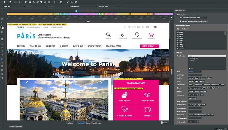Click the insert audio music note icon
This screenshot has width=228, height=130.
click(x=45, y=2)
